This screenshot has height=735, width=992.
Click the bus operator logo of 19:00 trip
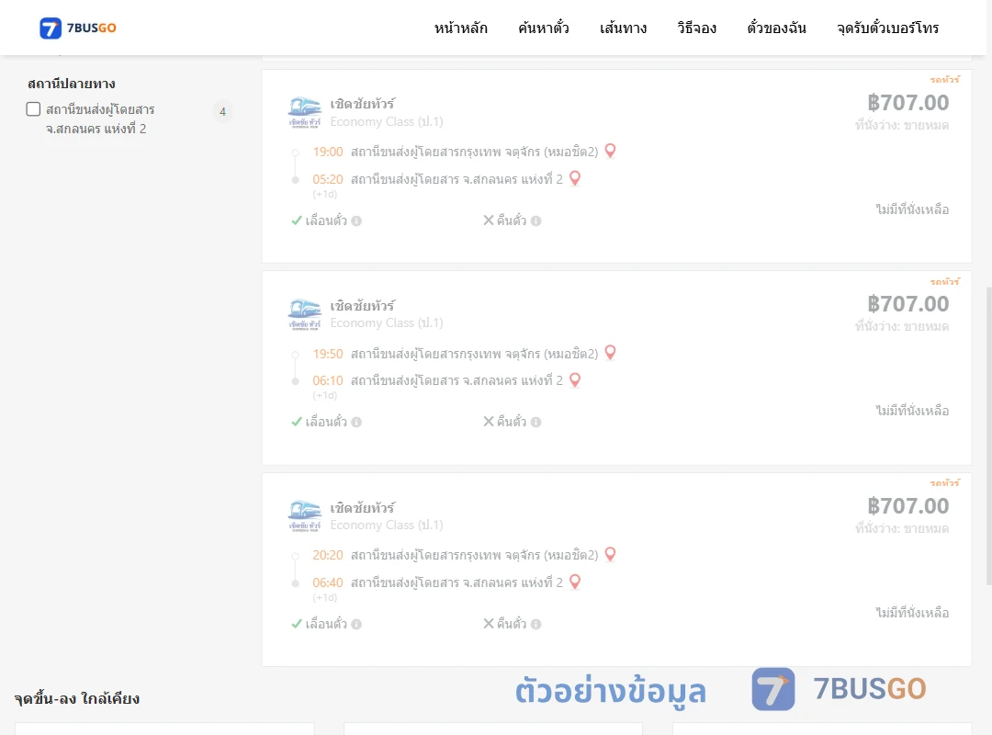point(305,113)
